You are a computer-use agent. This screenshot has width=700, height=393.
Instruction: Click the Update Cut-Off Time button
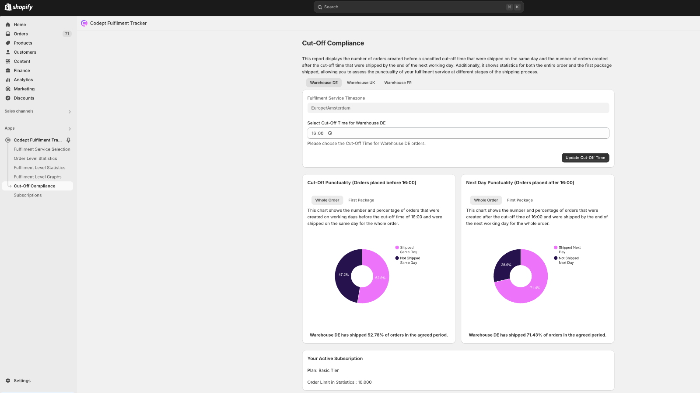[x=585, y=158]
